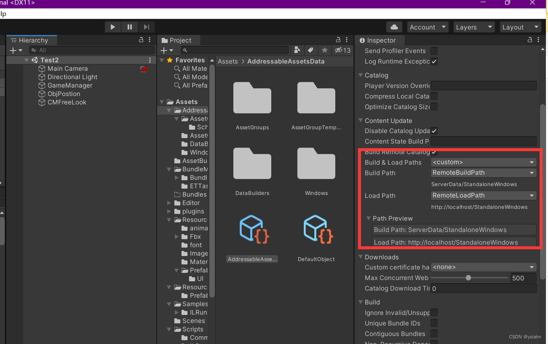Click the Hierarchy create plus button

tap(16, 51)
